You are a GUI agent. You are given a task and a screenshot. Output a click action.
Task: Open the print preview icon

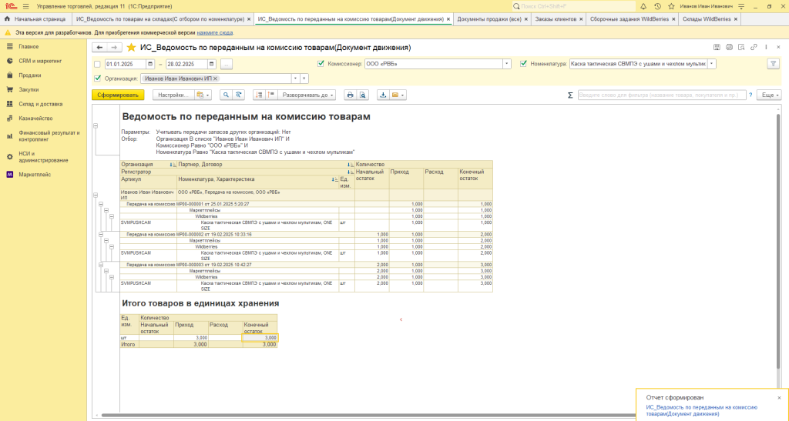pyautogui.click(x=363, y=95)
